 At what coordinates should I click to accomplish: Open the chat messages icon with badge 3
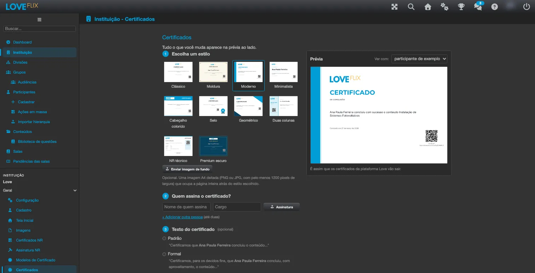(x=478, y=6)
